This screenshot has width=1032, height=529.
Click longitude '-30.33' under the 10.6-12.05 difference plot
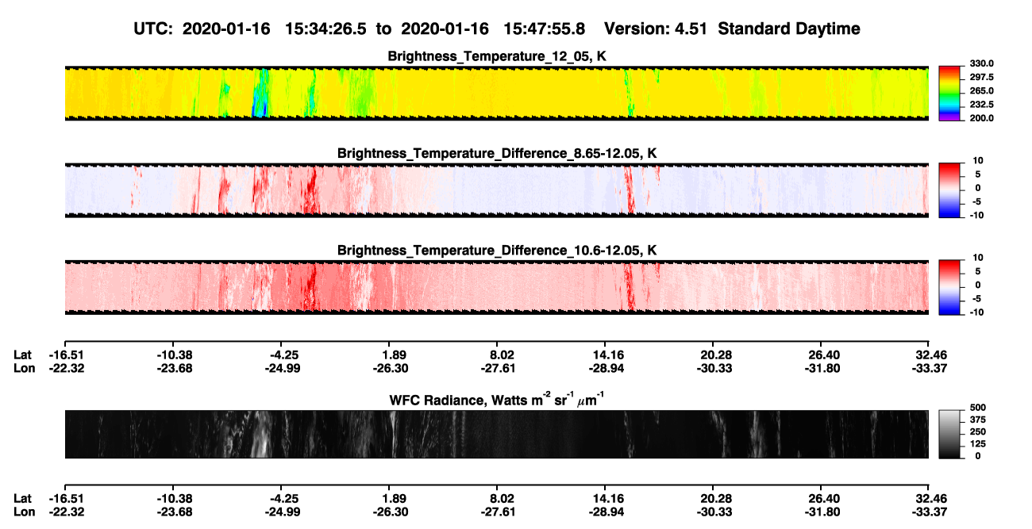click(715, 368)
